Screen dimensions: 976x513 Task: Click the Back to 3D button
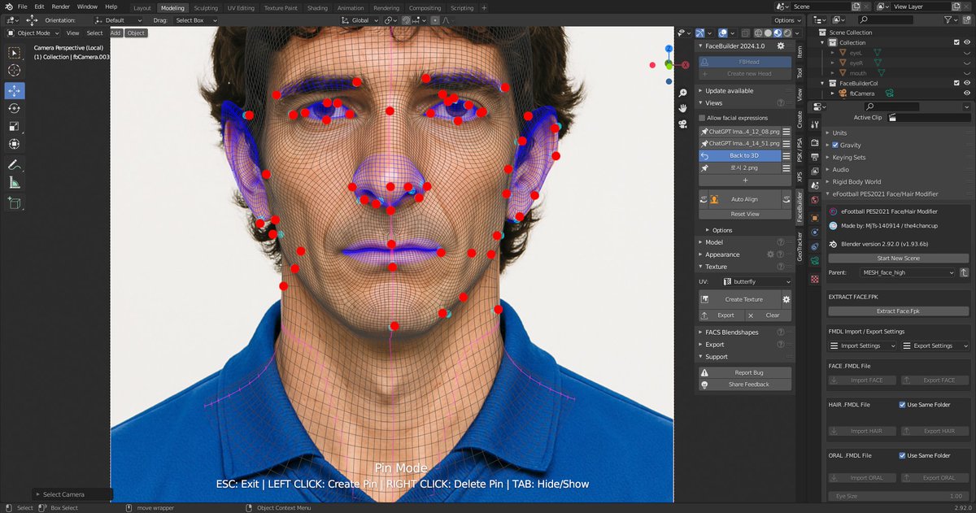click(x=739, y=155)
